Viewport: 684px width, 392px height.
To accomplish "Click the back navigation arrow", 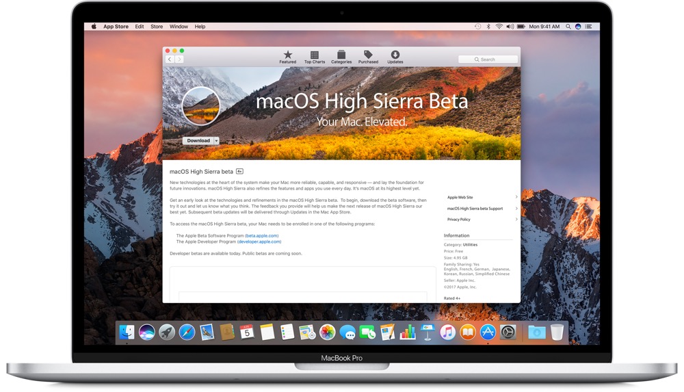I will point(170,60).
